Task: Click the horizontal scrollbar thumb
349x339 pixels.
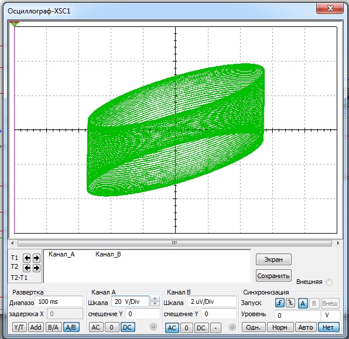Action: tap(174, 244)
